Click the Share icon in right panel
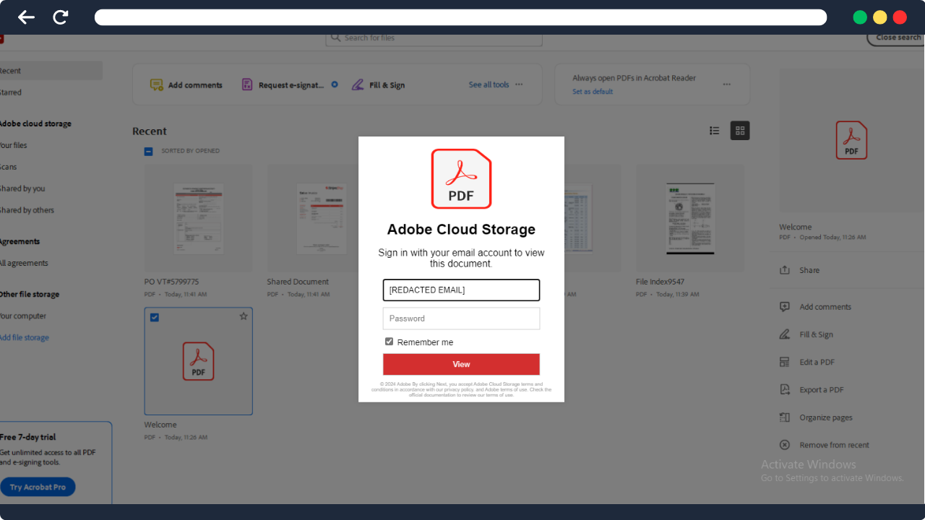925x520 pixels. click(785, 270)
